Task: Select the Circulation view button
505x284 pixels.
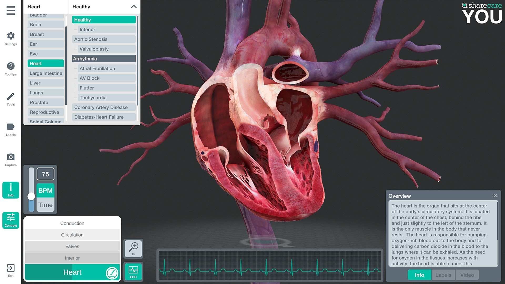Action: tap(72, 235)
